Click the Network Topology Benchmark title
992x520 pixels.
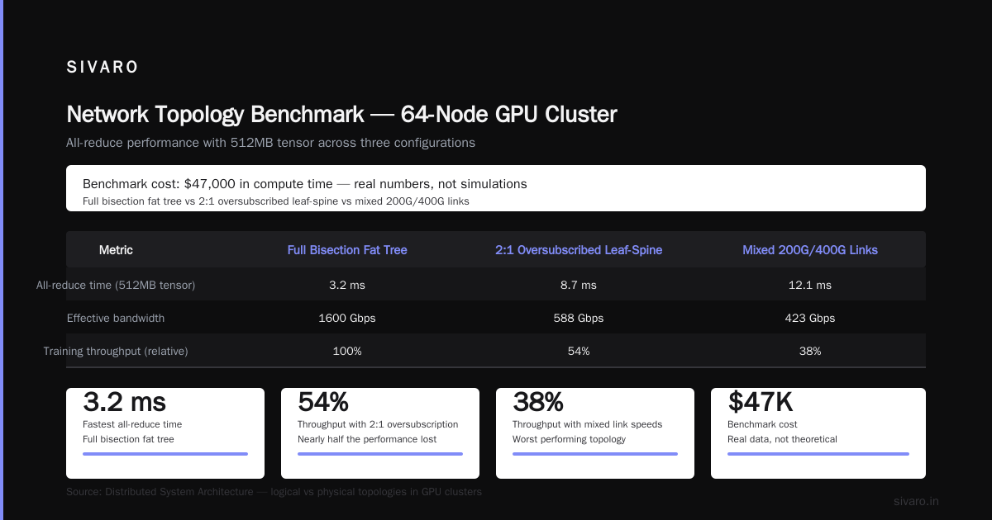coord(341,114)
